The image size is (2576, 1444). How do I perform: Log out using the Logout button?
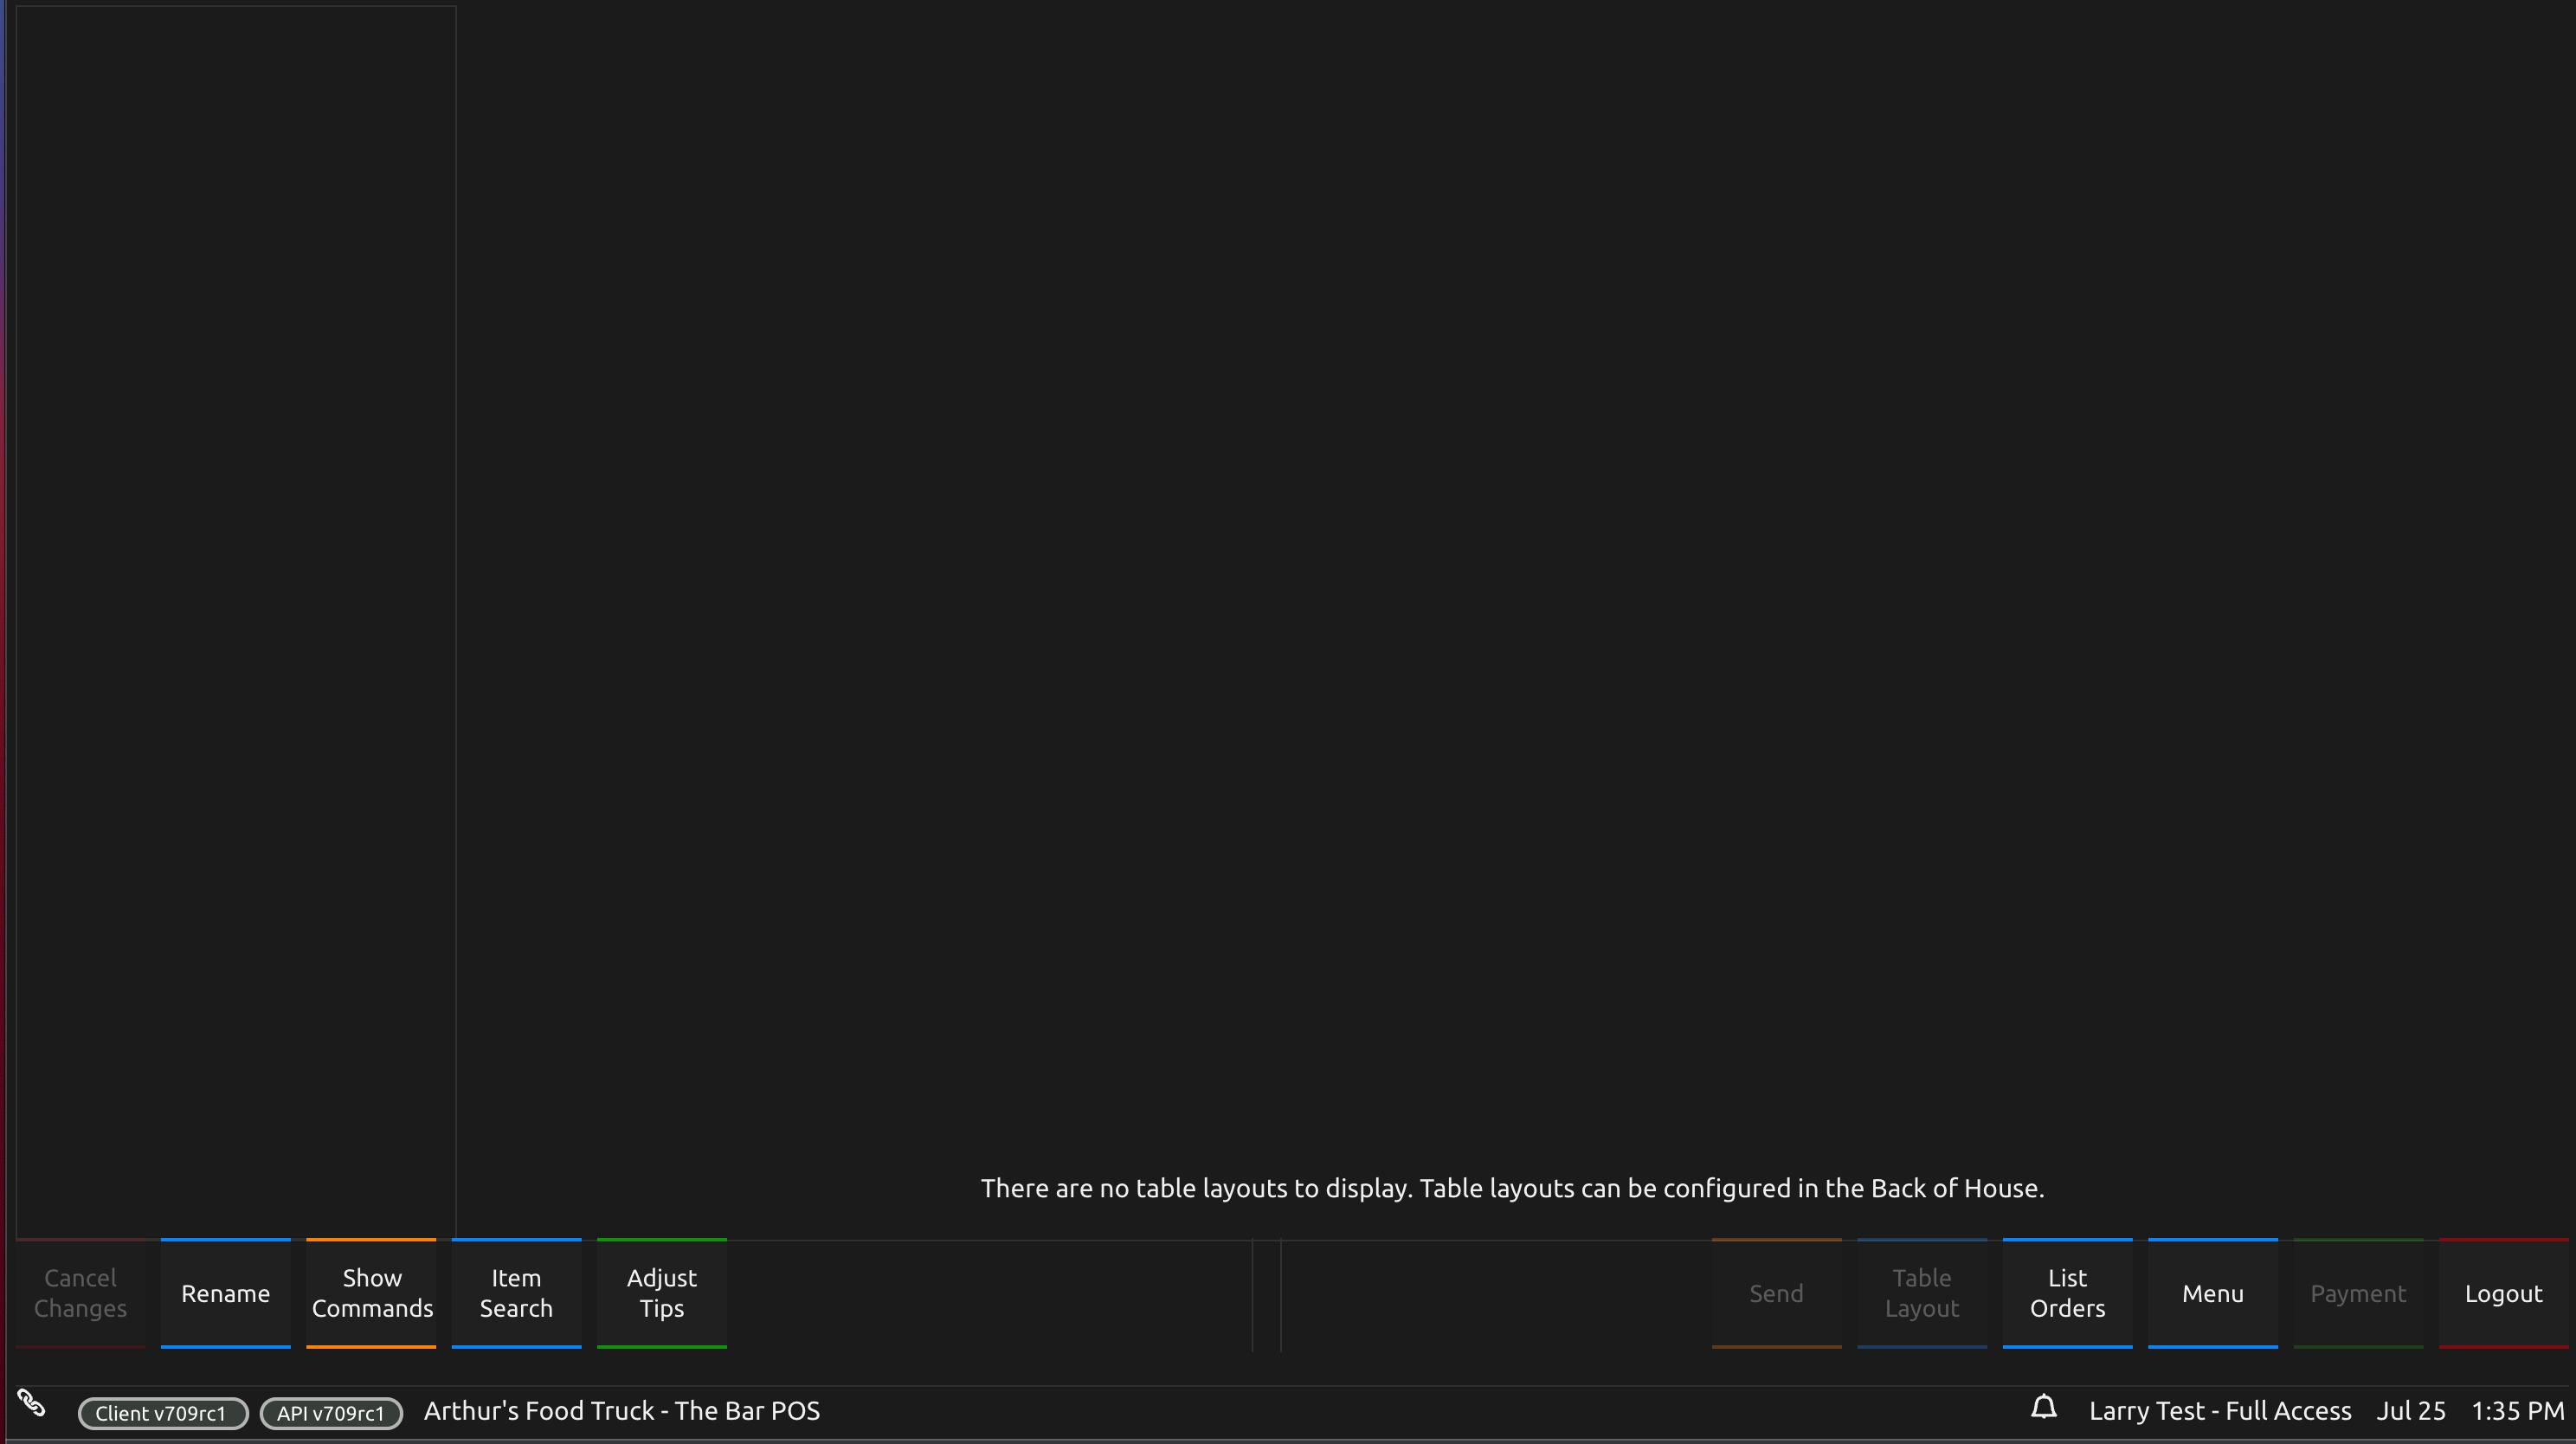click(x=2504, y=1293)
